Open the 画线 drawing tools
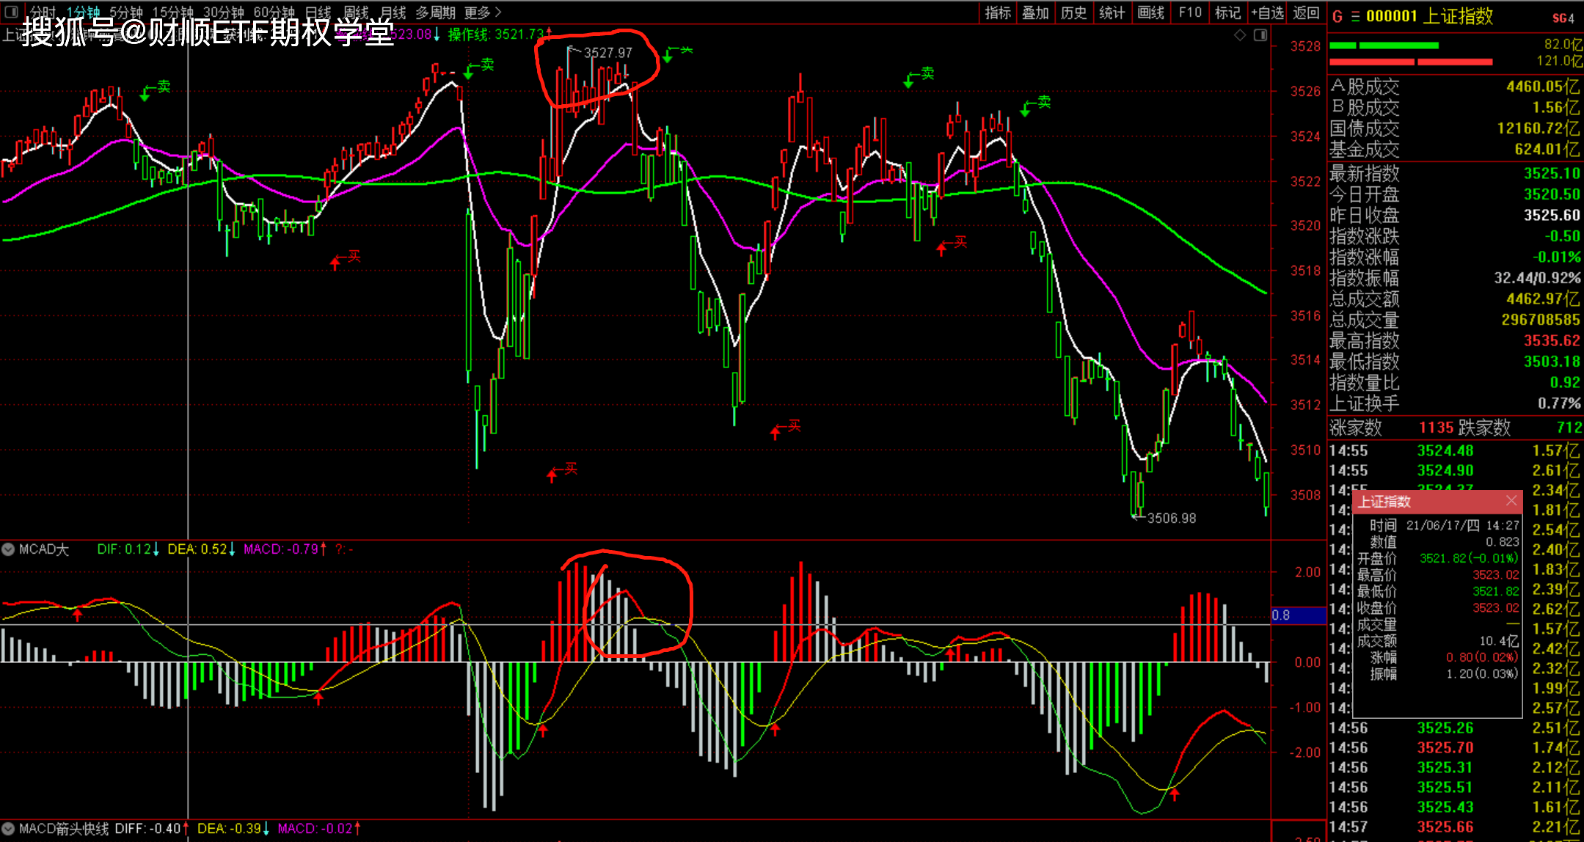Viewport: 1584px width, 842px height. pos(1150,12)
